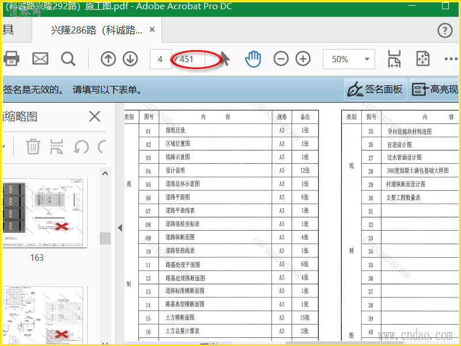
Task: Close the thumbnails panel with X
Action: tap(95, 116)
